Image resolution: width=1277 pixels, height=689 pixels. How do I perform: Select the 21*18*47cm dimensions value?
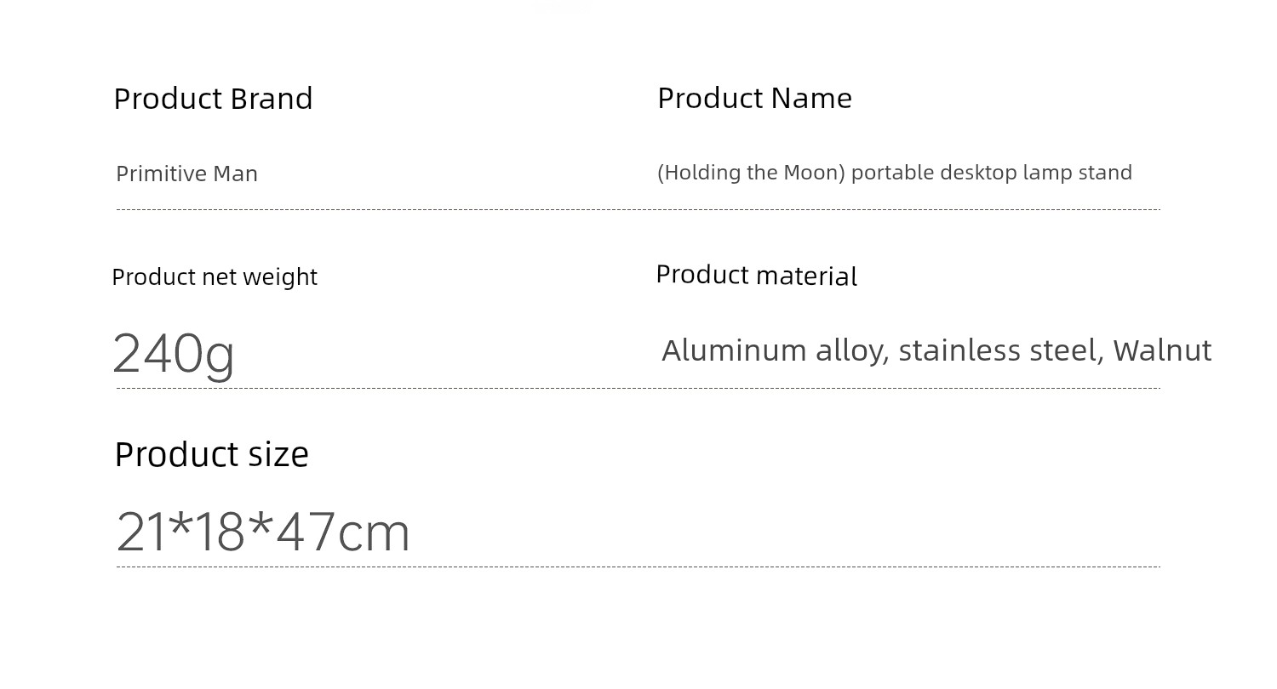click(x=263, y=532)
